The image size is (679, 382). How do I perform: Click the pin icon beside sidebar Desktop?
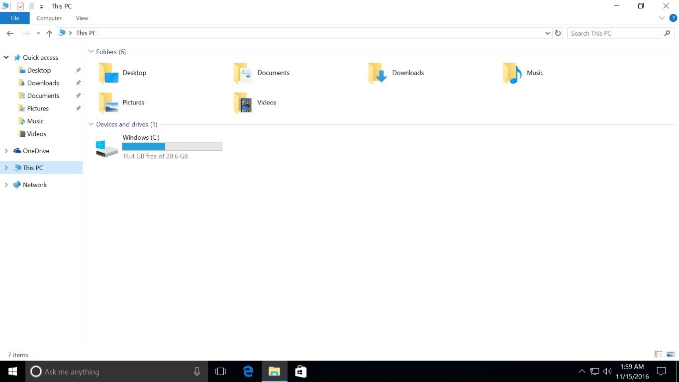78,70
